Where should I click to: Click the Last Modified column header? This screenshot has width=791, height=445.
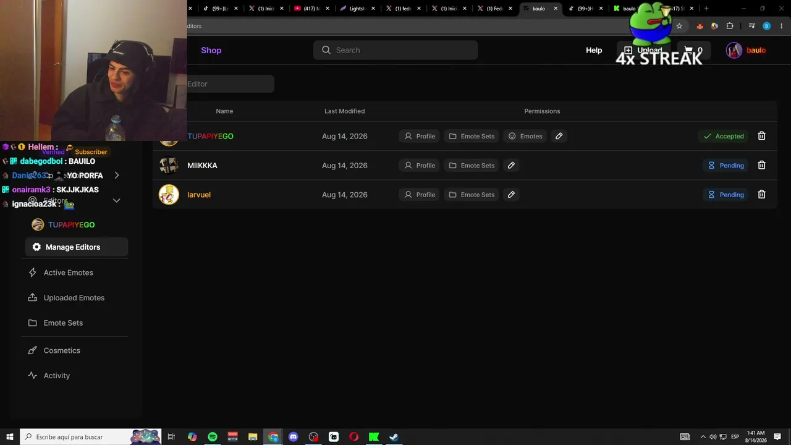(344, 111)
